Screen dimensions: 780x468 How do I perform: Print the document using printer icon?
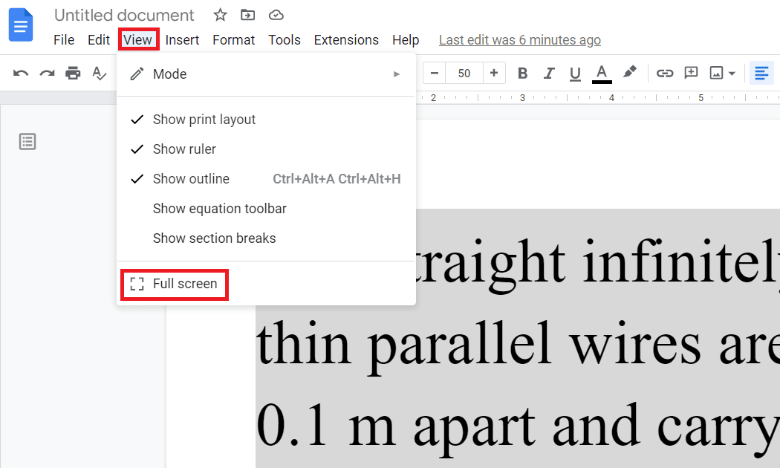point(73,73)
